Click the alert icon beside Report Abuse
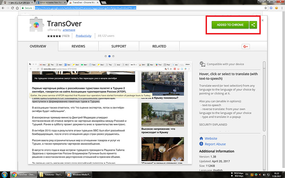Viewport: 285px width, 178px height. click(201, 144)
